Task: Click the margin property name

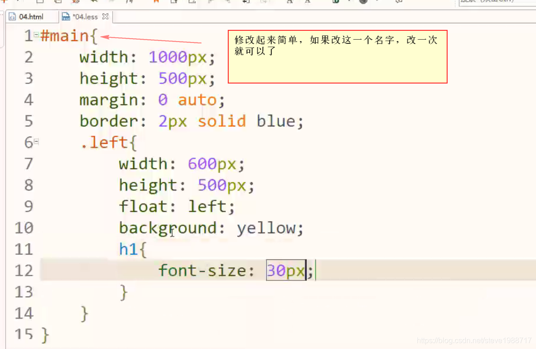Action: (x=109, y=100)
